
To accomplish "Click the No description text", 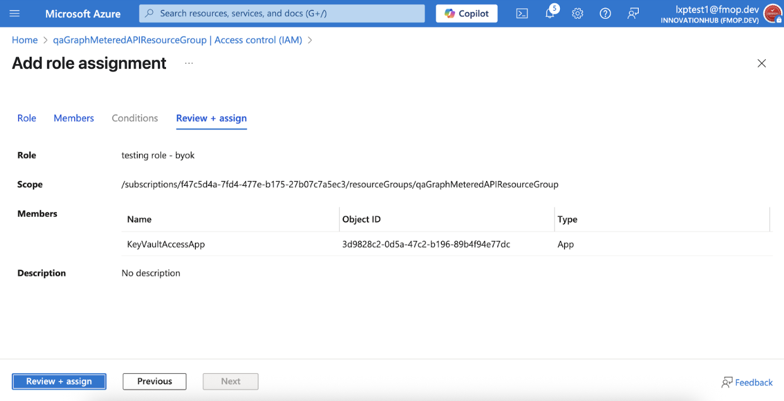I will (151, 273).
